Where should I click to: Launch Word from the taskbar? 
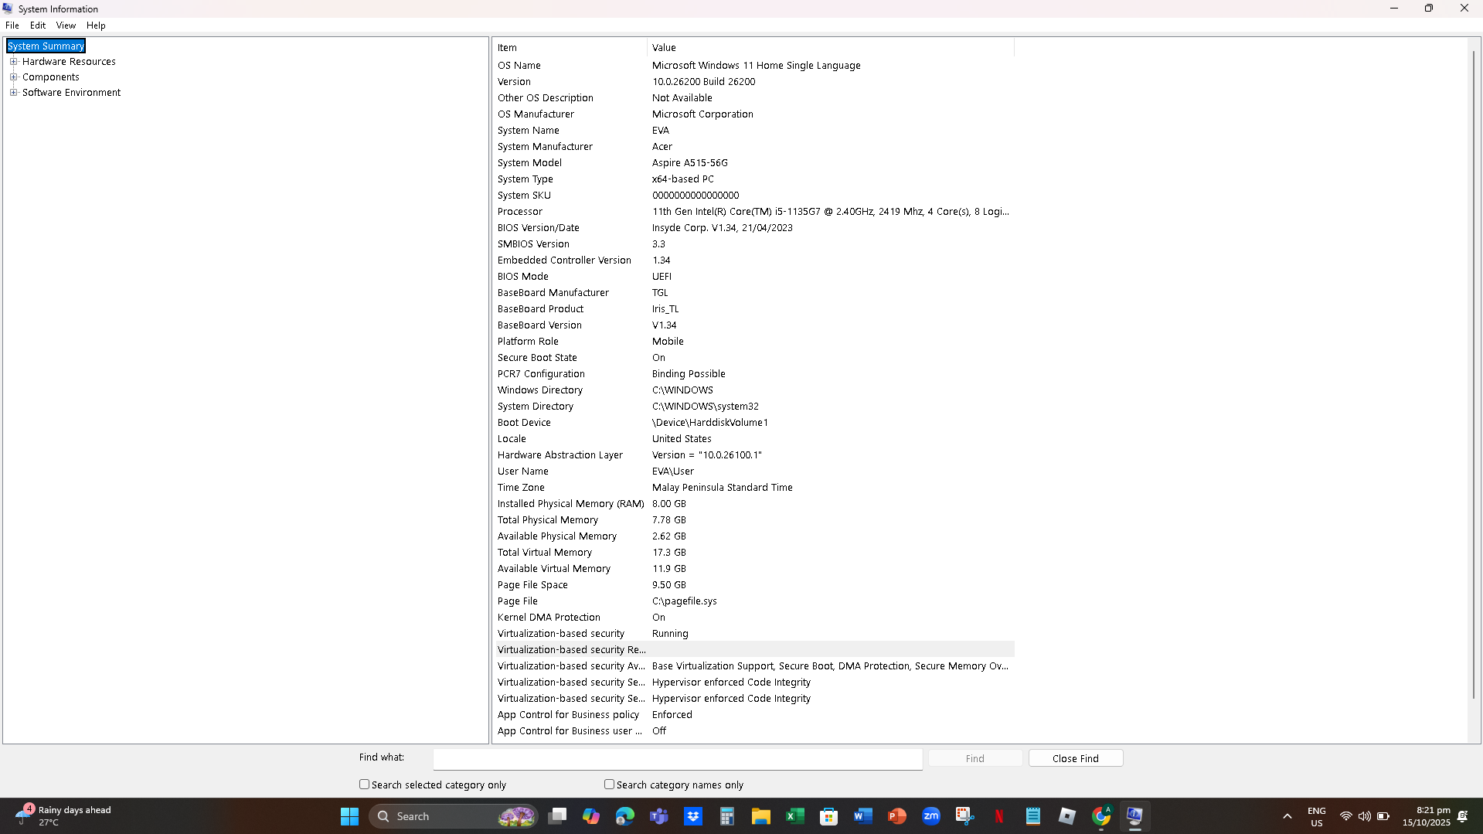(x=863, y=816)
